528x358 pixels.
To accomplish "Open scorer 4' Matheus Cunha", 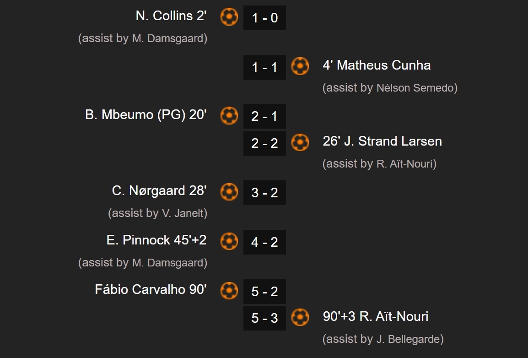I will pyautogui.click(x=377, y=65).
